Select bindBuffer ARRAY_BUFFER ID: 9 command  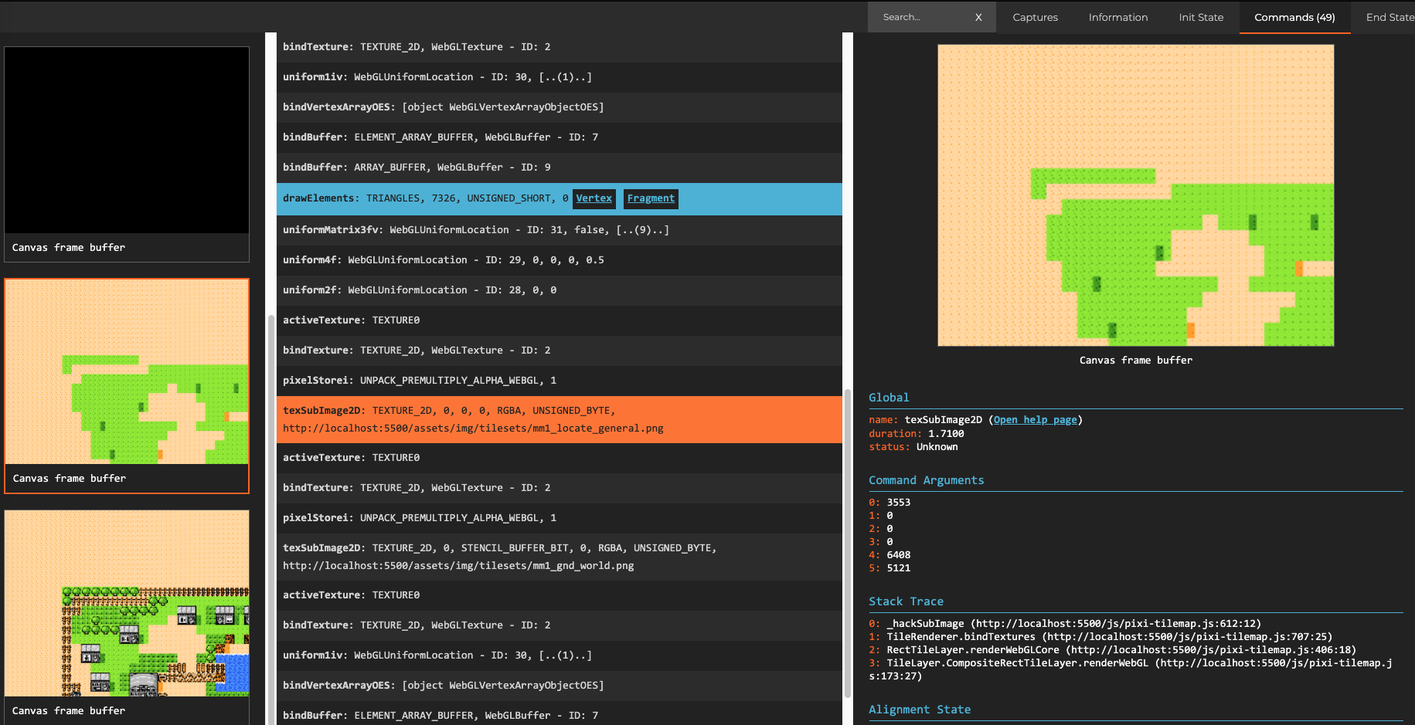click(559, 168)
